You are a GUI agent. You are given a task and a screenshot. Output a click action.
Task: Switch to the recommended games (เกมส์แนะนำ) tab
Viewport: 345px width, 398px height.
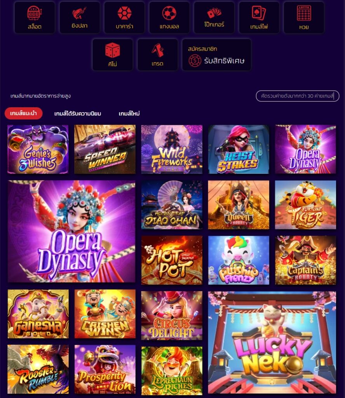(x=23, y=113)
